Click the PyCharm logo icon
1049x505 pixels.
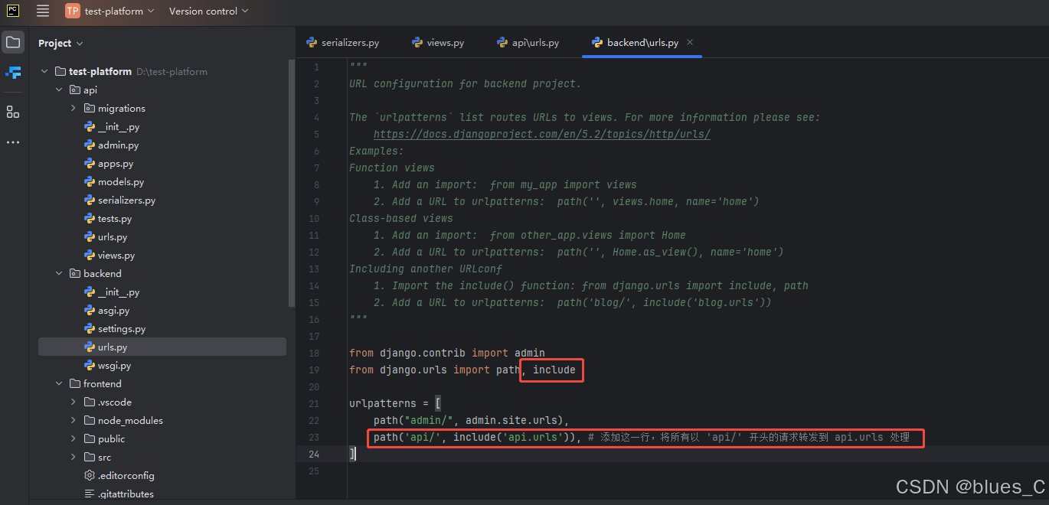click(13, 11)
